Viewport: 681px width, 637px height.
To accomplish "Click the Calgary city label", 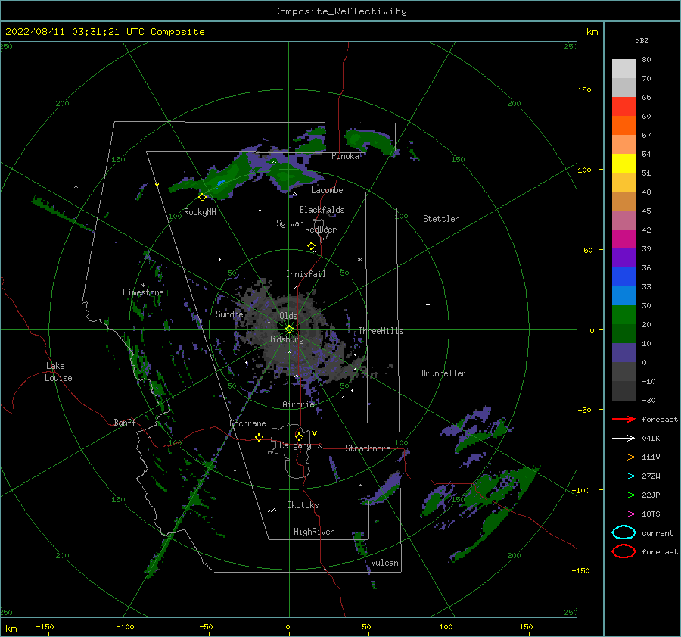I will (x=295, y=445).
